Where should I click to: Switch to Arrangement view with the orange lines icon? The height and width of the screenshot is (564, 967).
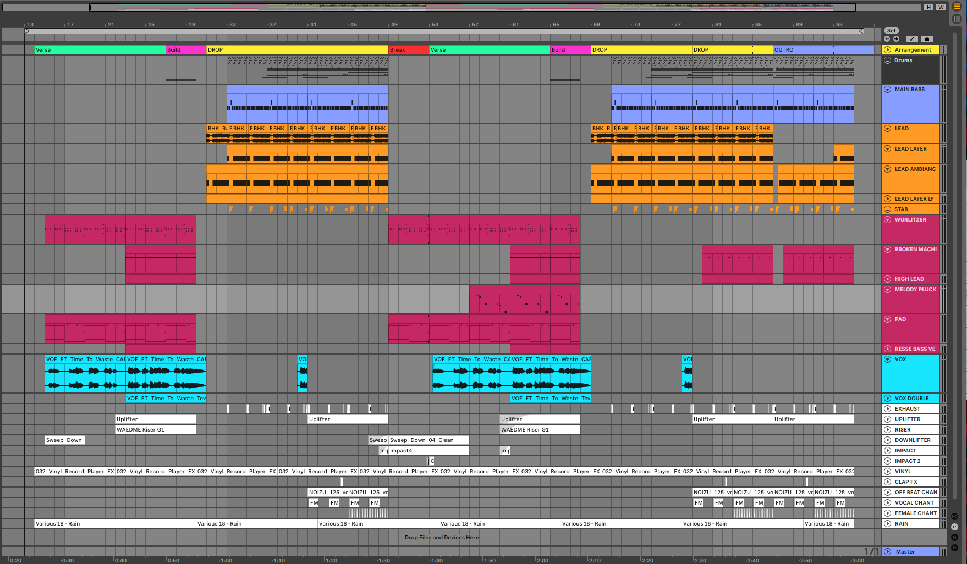(x=957, y=7)
